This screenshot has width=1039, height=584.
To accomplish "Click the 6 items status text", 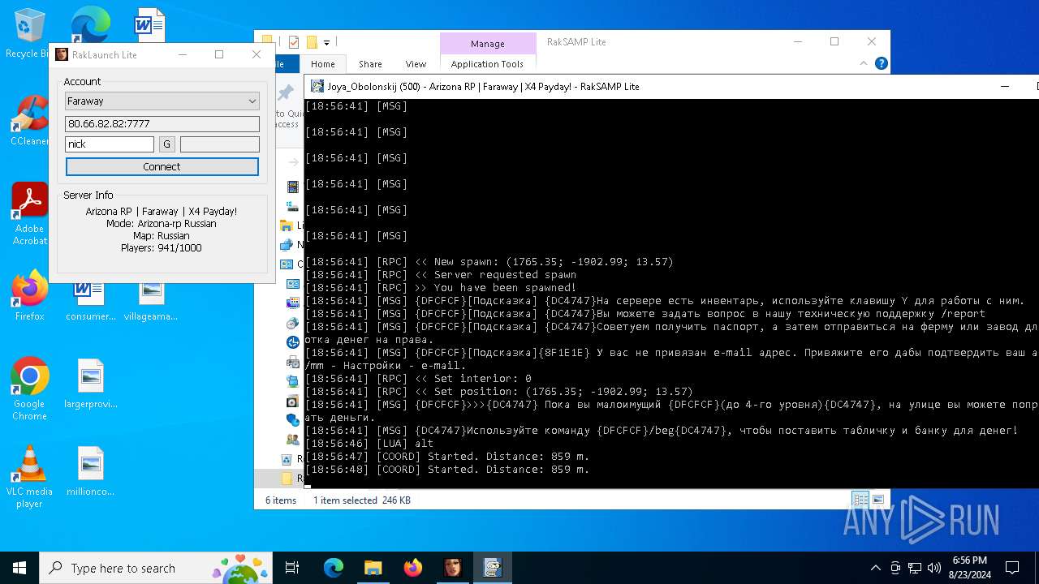I will click(x=281, y=500).
